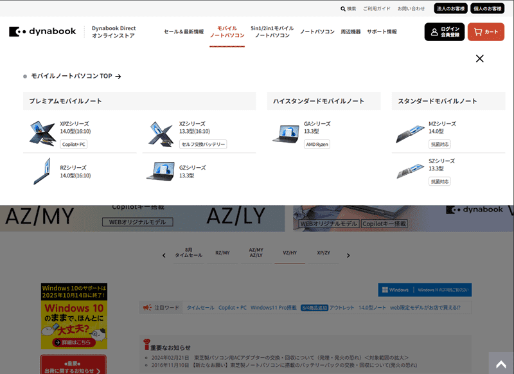The height and width of the screenshot is (374, 514).
Task: Open Copilot + PC keyword link
Action: (233, 308)
